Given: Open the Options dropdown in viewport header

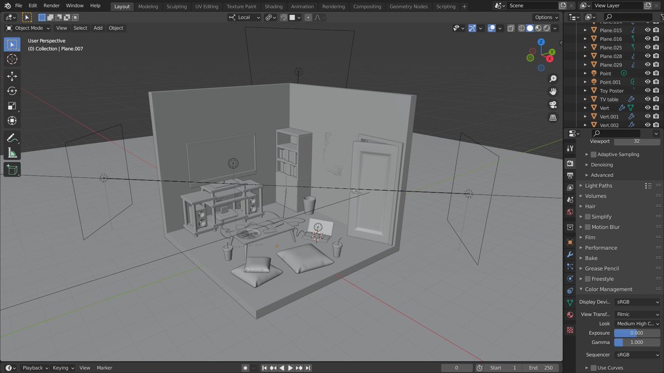Looking at the screenshot, I should point(546,18).
